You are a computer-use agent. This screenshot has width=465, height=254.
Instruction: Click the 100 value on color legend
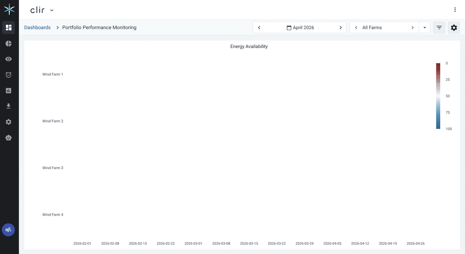point(449,129)
